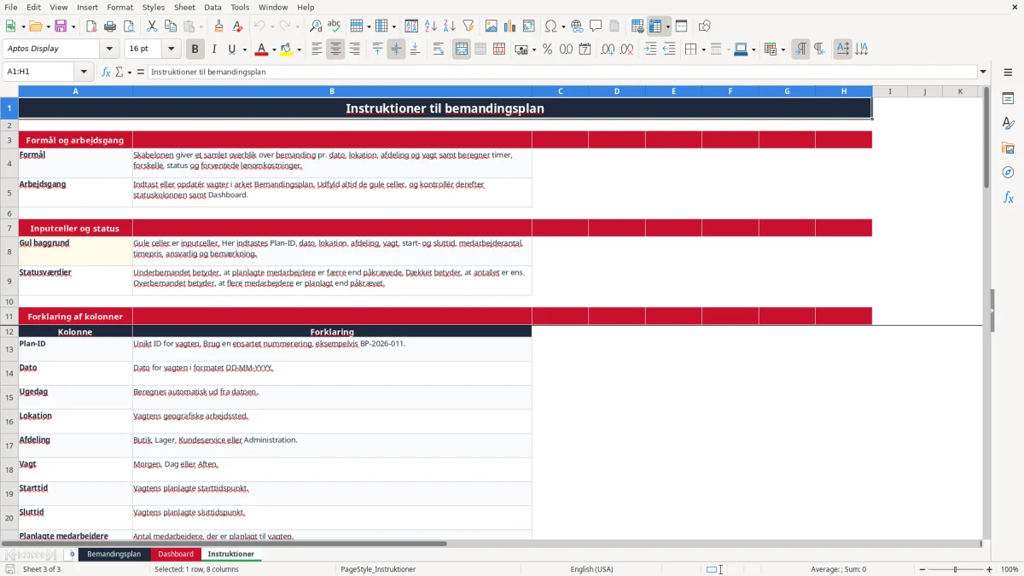Click the Instruktioner sheet tab
This screenshot has height=576, width=1024.
[231, 554]
